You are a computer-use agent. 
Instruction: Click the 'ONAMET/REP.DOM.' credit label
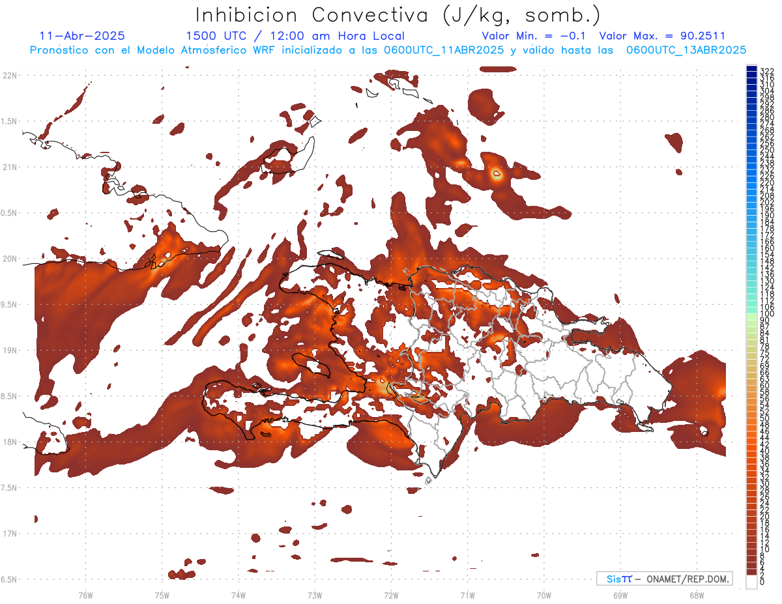687,579
